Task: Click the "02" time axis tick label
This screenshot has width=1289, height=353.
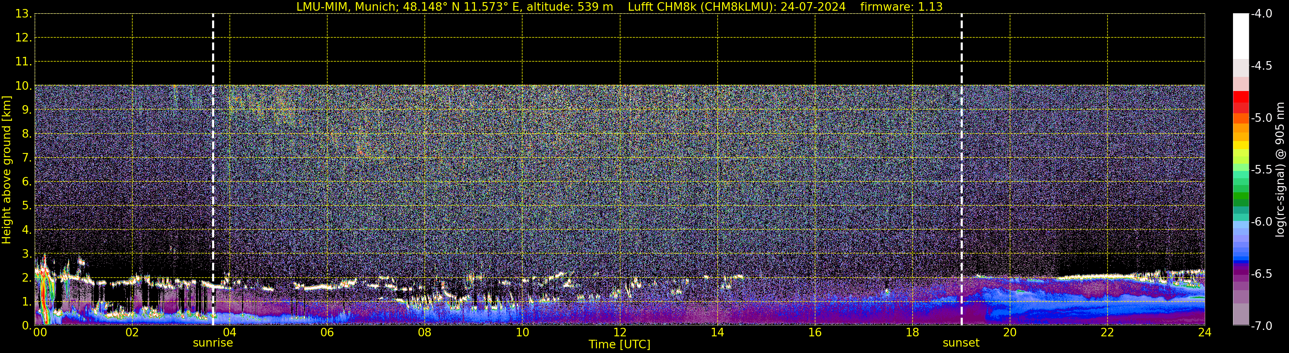Action: 132,332
